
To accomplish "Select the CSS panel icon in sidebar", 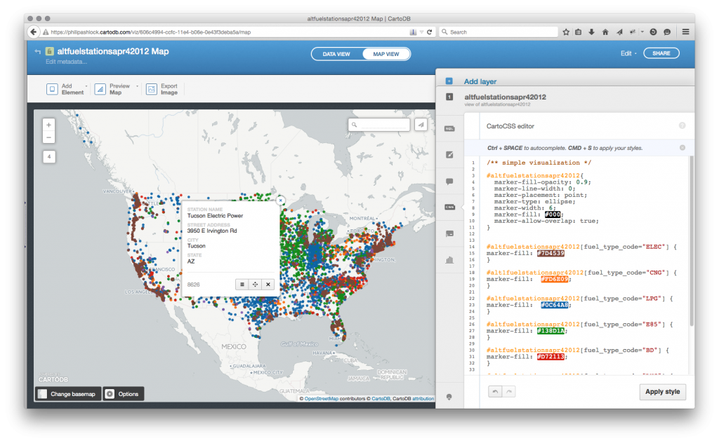I will click(449, 207).
